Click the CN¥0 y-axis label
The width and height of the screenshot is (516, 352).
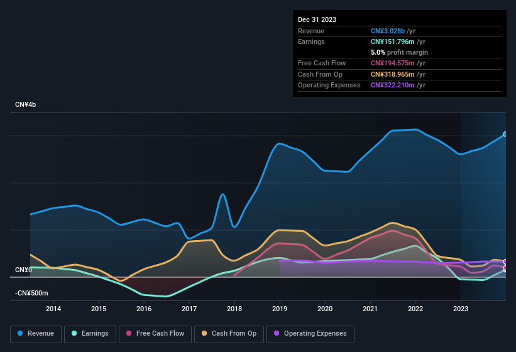tap(24, 270)
